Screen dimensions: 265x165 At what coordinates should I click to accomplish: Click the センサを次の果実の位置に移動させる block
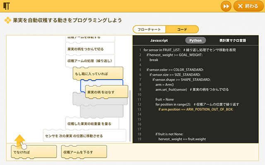(x=84, y=135)
